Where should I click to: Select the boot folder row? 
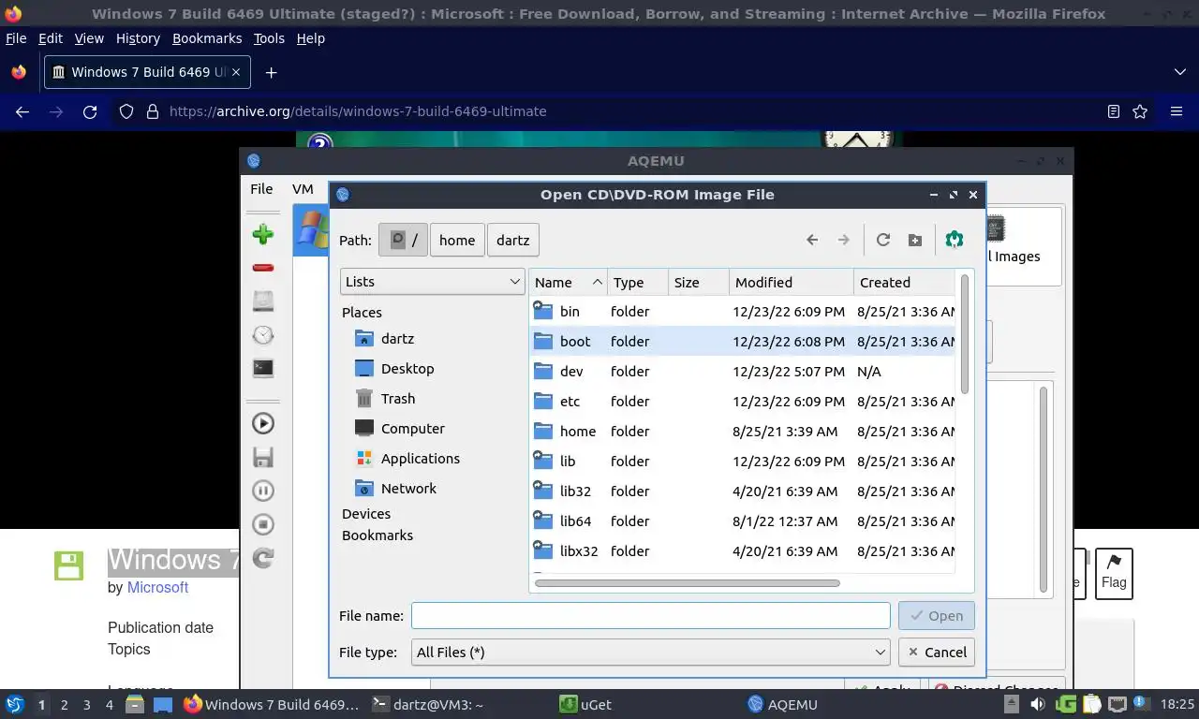coord(742,341)
